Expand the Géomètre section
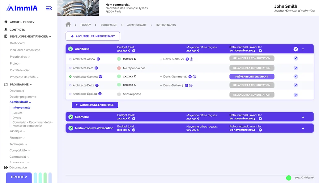The height and width of the screenshot is (183, 319). point(303,117)
